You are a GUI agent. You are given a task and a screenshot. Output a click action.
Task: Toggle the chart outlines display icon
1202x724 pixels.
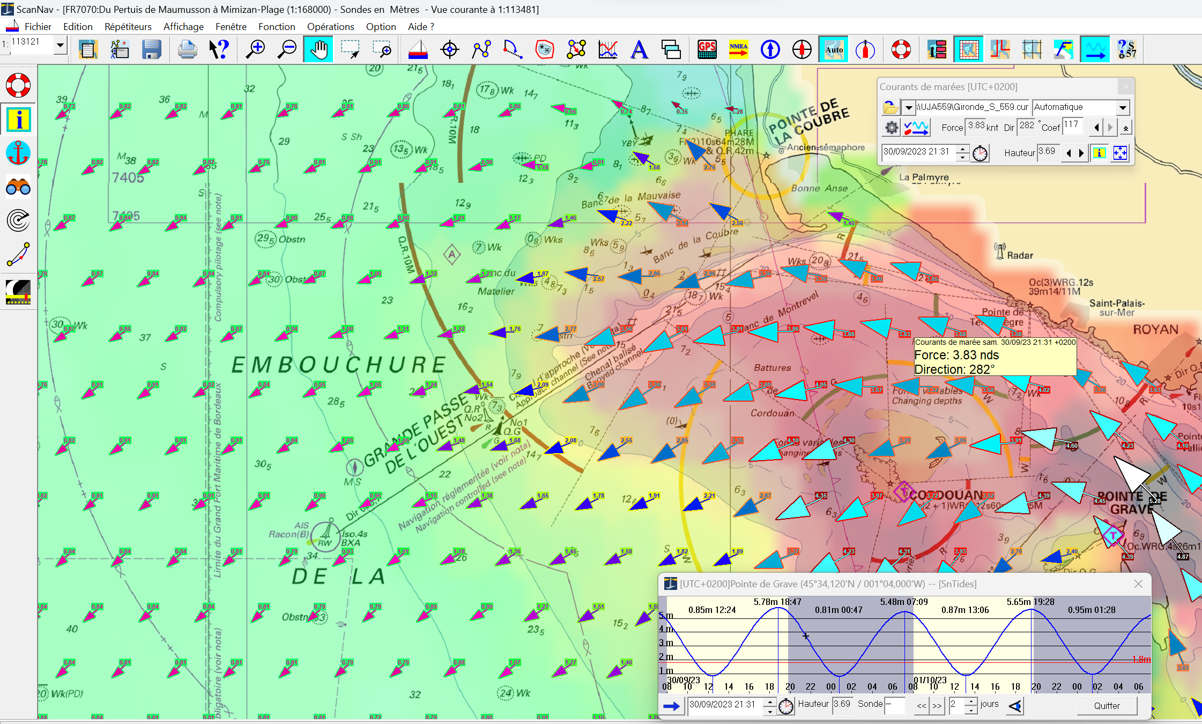tap(969, 49)
